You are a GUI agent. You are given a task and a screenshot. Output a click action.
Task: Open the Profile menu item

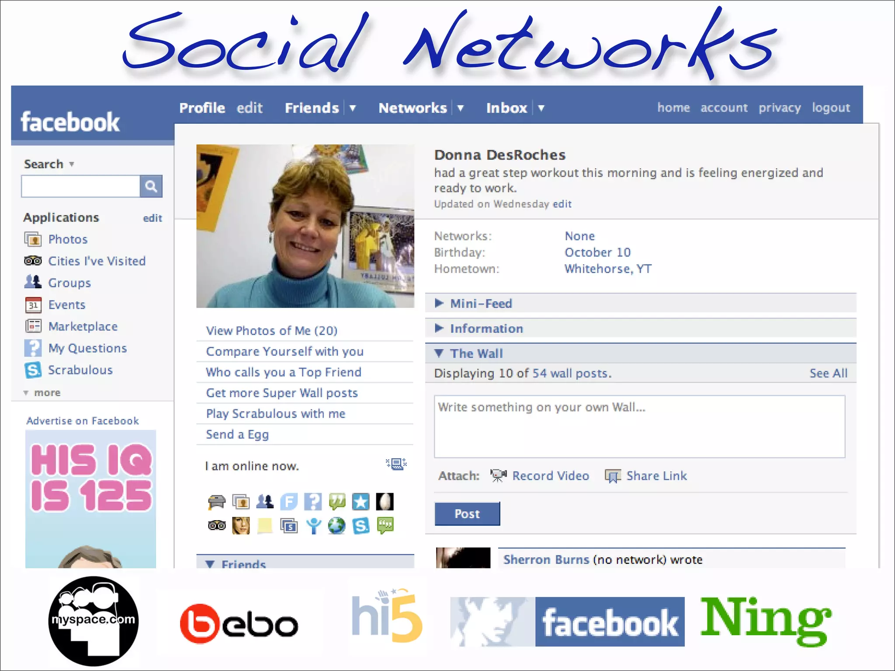[202, 108]
